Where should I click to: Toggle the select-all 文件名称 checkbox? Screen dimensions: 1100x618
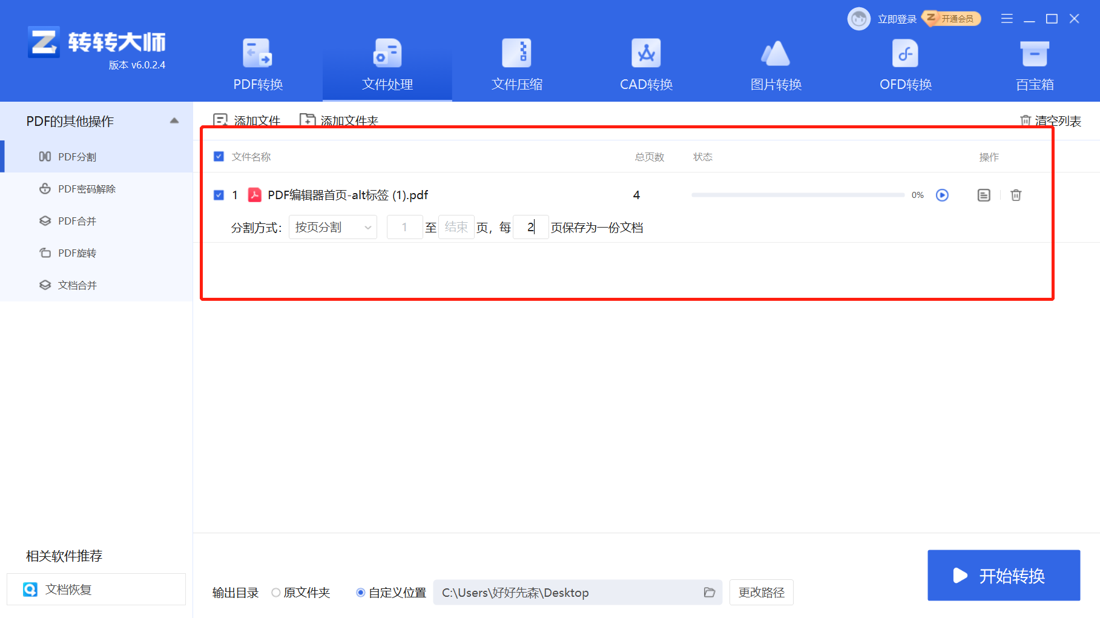[219, 157]
